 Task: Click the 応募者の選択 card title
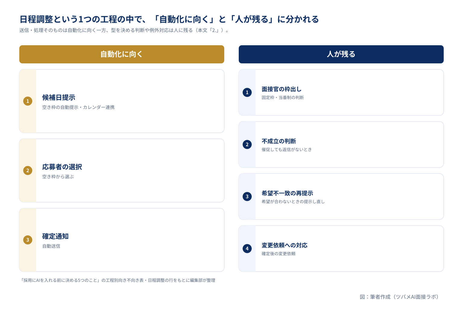pyautogui.click(x=62, y=167)
